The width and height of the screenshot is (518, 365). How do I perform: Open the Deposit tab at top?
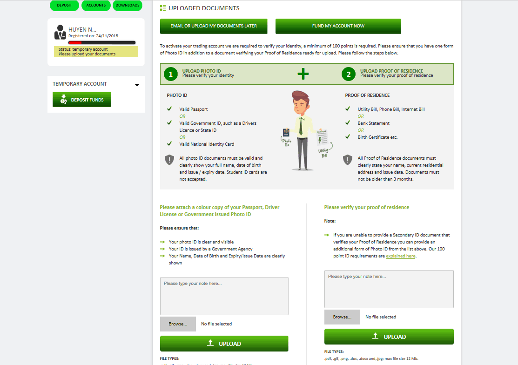tap(64, 6)
